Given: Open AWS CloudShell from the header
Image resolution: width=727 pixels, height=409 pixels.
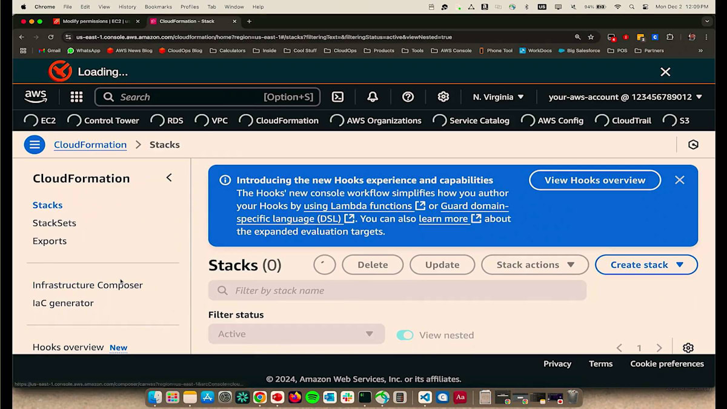Looking at the screenshot, I should click(x=338, y=97).
